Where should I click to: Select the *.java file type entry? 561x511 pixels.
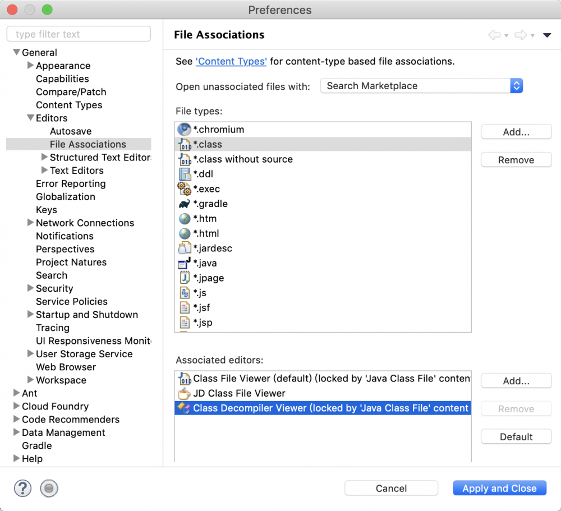click(205, 264)
